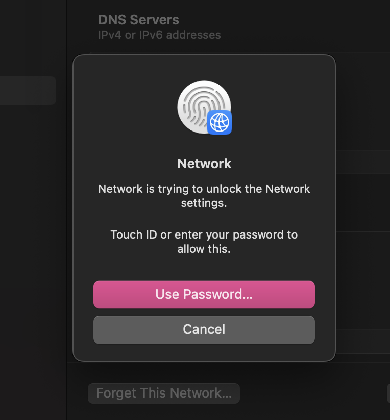Click the DNS Servers heading
This screenshot has width=390, height=420.
pyautogui.click(x=138, y=20)
